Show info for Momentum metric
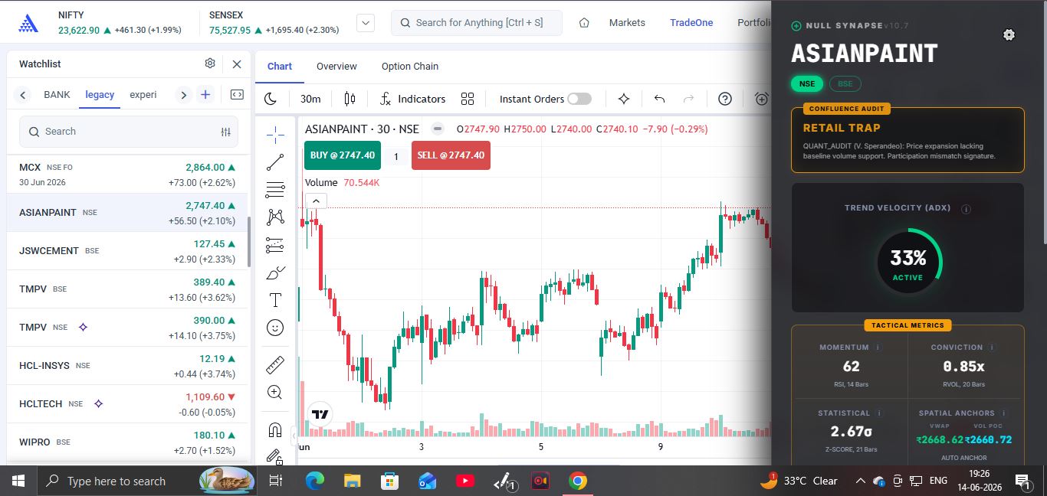1047x496 pixels. tap(878, 348)
